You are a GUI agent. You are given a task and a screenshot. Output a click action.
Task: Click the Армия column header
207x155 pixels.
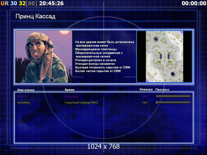click(70, 90)
